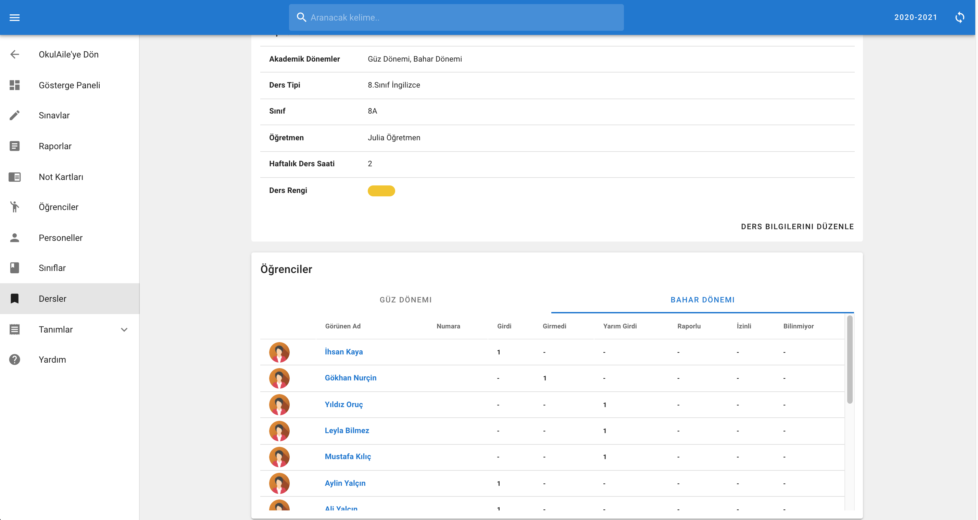978x520 pixels.
Task: Select the Bahar Dönemi tab
Action: (702, 300)
